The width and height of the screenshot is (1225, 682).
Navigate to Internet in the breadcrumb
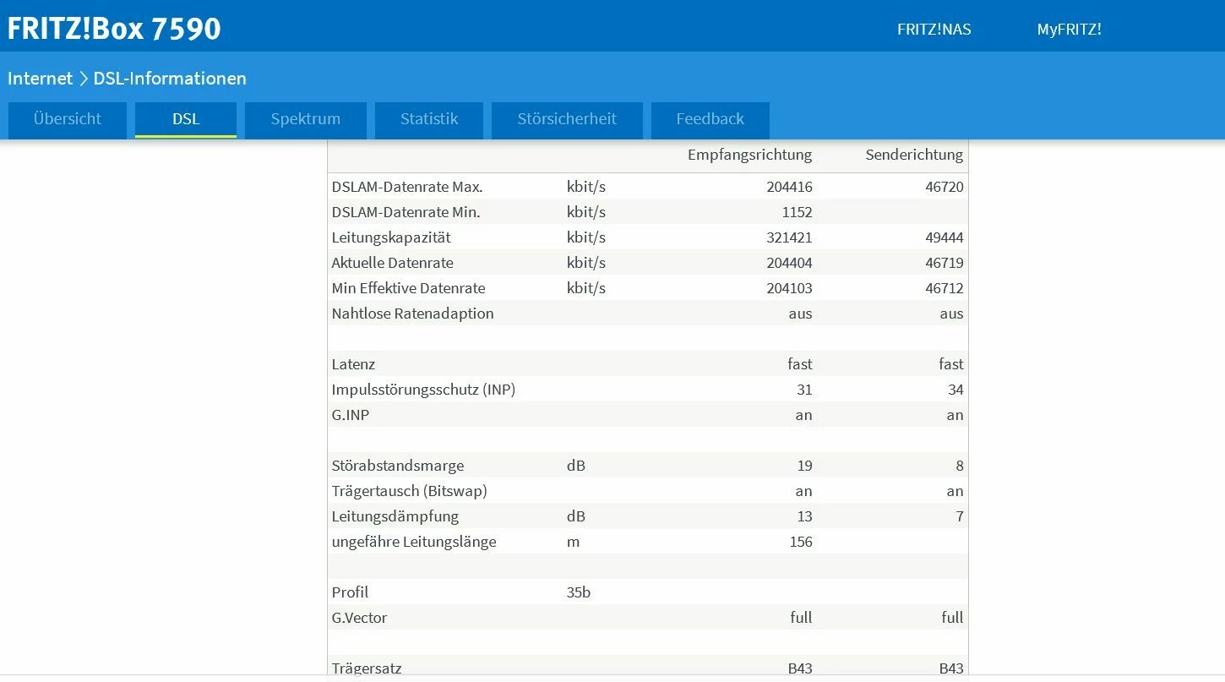[x=40, y=79]
